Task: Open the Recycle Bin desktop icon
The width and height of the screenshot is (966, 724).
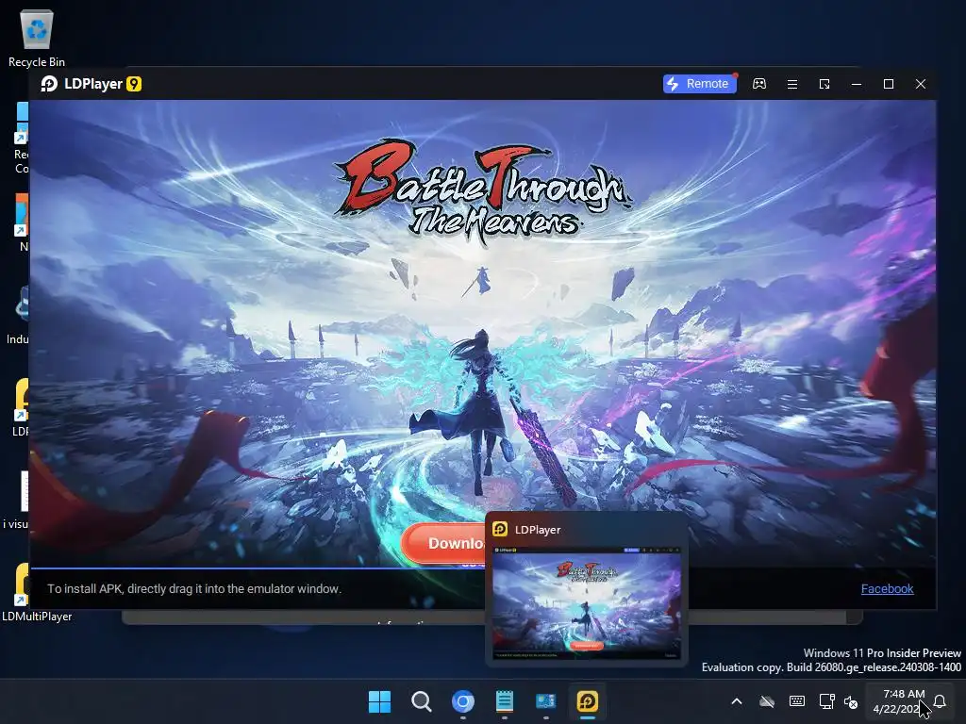Action: 37,38
